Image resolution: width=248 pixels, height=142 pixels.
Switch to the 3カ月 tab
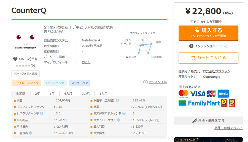(x=86, y=94)
